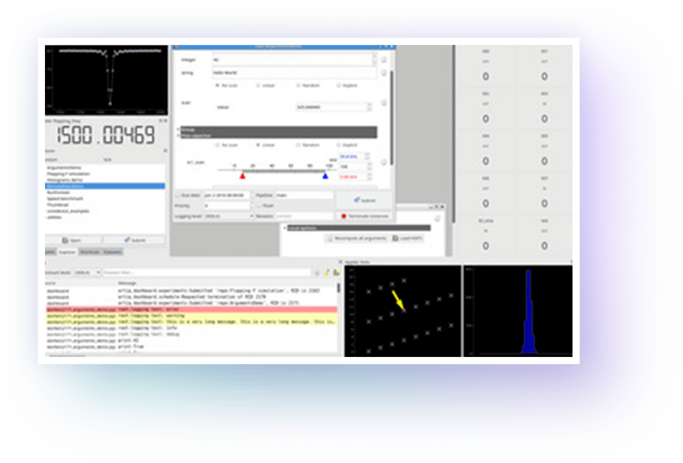Open the Explorer tab
The height and width of the screenshot is (463, 683).
point(67,251)
